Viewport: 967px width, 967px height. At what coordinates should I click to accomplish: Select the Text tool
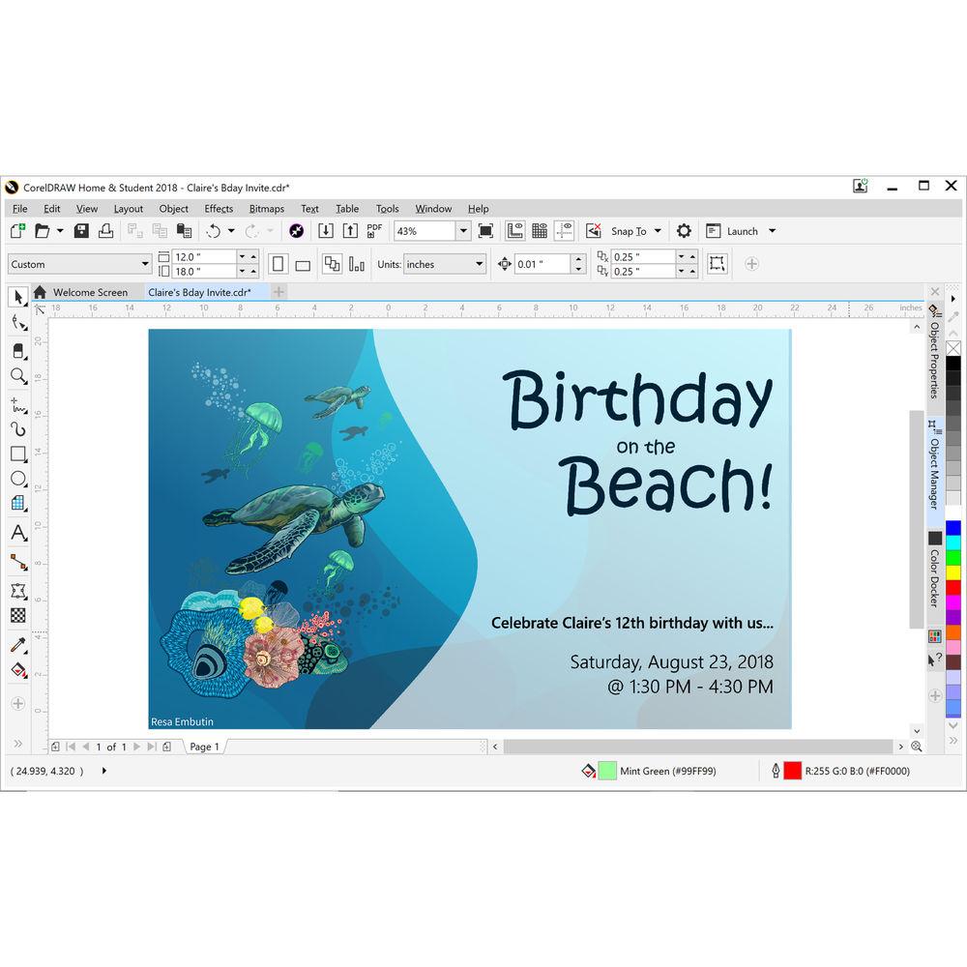coord(16,532)
